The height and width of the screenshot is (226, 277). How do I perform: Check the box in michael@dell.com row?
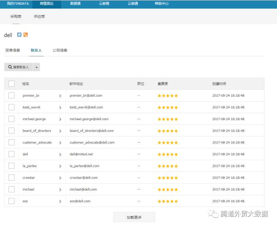12,189
